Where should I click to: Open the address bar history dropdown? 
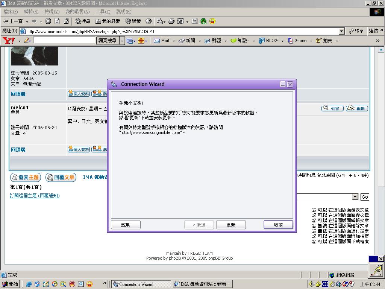tap(341, 32)
